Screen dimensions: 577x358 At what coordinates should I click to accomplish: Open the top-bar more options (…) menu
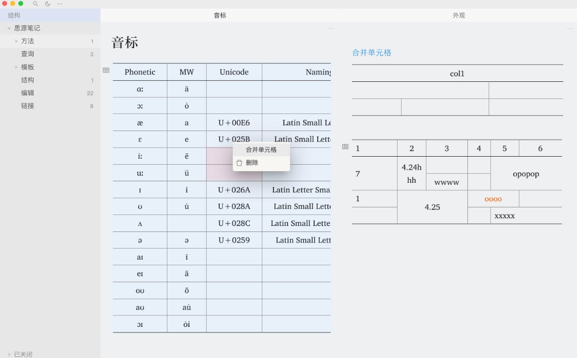[x=59, y=4]
